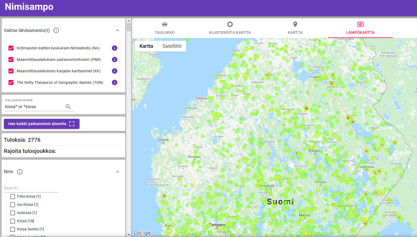Viewport: 417px width, 237px height.
Task: Click the Google logo on the map
Action: (142, 233)
